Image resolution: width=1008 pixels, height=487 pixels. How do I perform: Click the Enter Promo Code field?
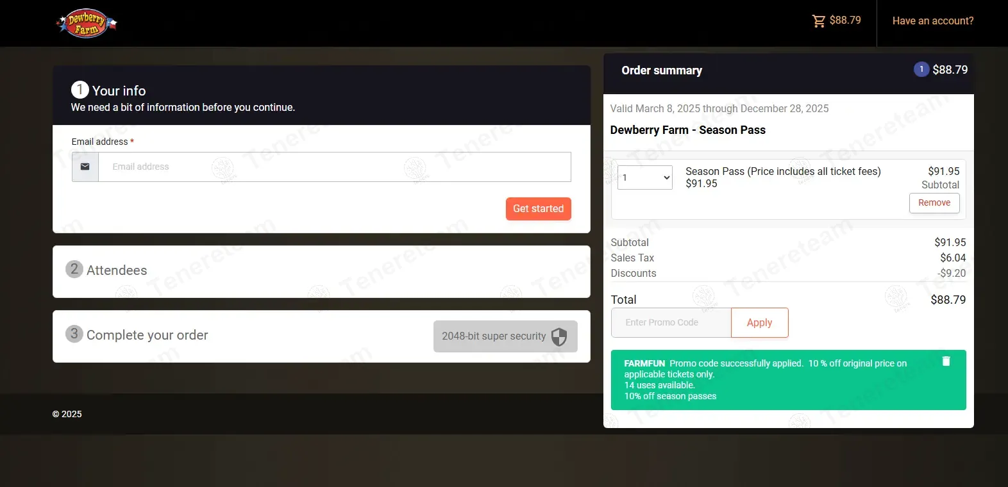click(x=671, y=323)
